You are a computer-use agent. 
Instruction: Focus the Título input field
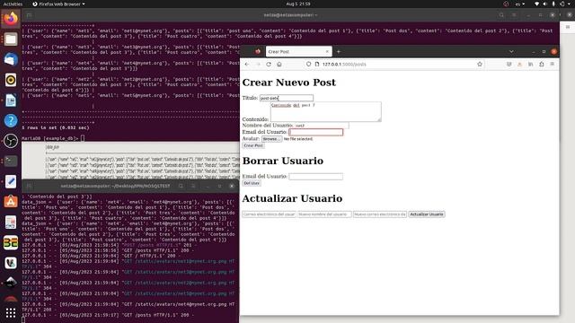point(287,98)
